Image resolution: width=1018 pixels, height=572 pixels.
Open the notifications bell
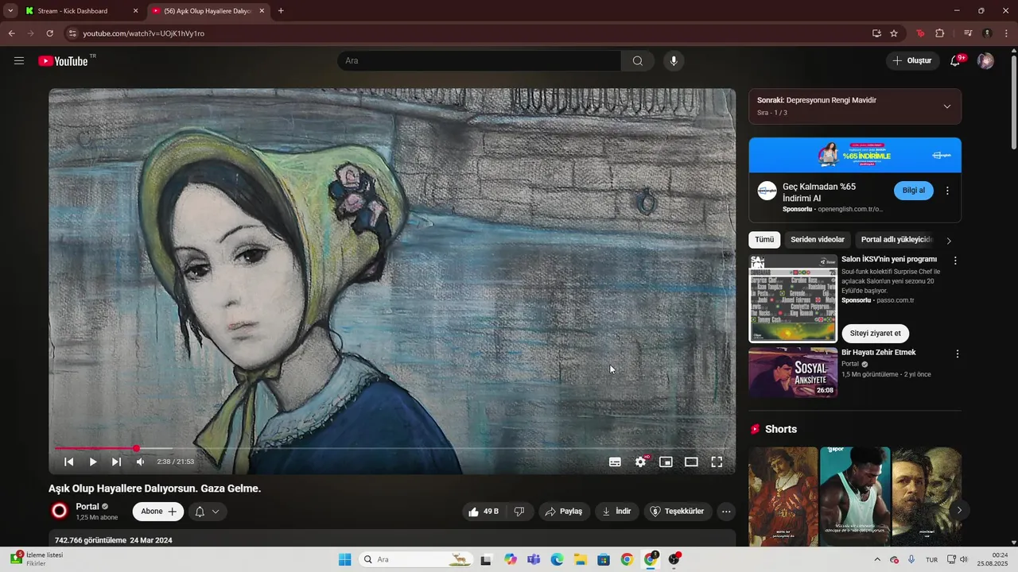click(955, 60)
